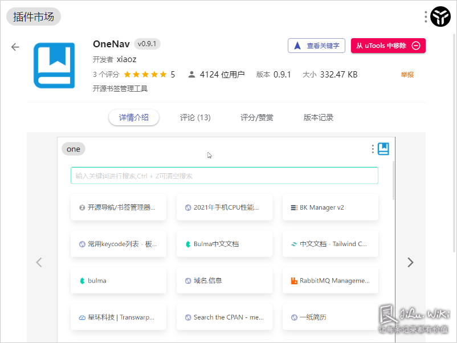457x343 pixels.
Task: Click the 大小 332.47 KB text
Action: [330, 75]
